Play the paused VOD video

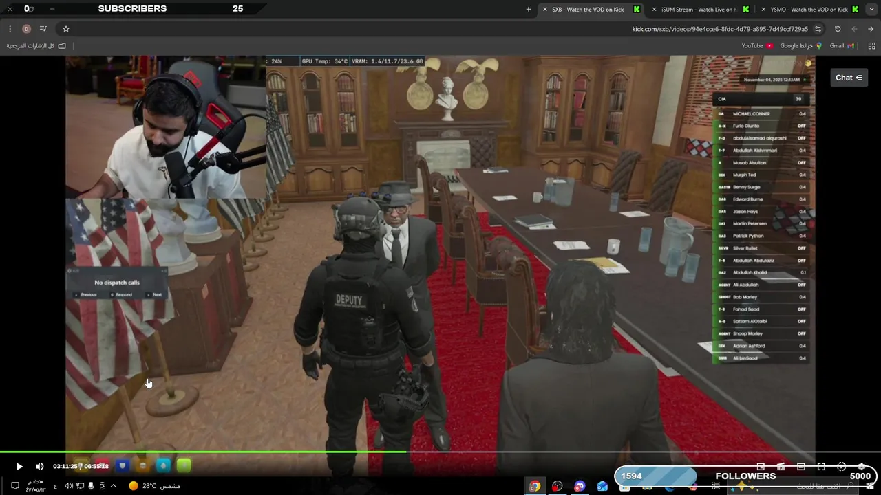click(19, 467)
